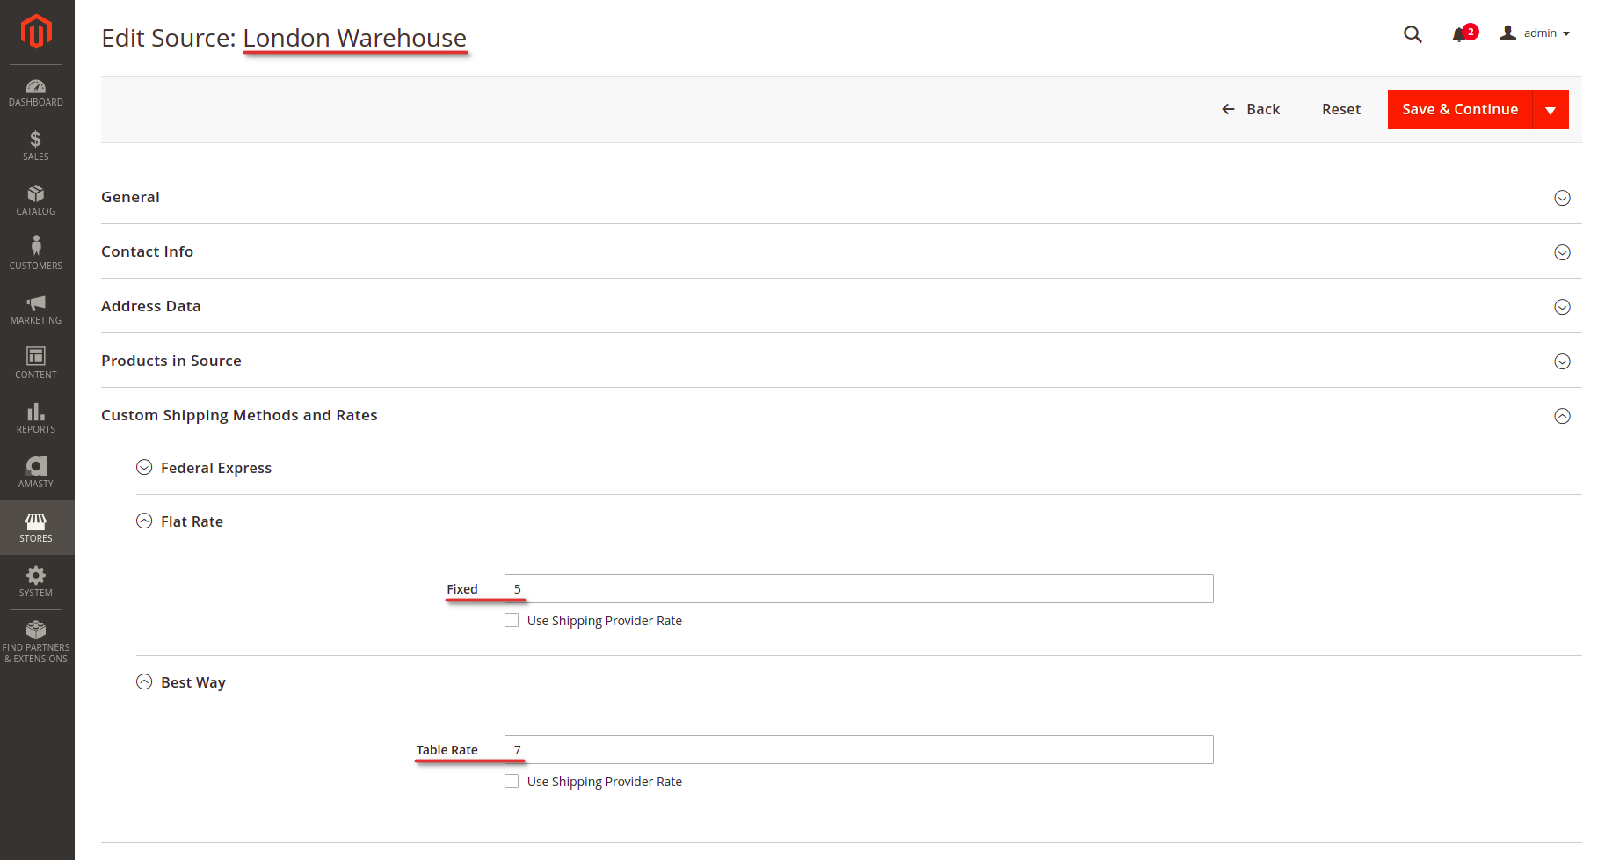Open the Amasty menu
Screen dimensions: 1605x860
36,473
